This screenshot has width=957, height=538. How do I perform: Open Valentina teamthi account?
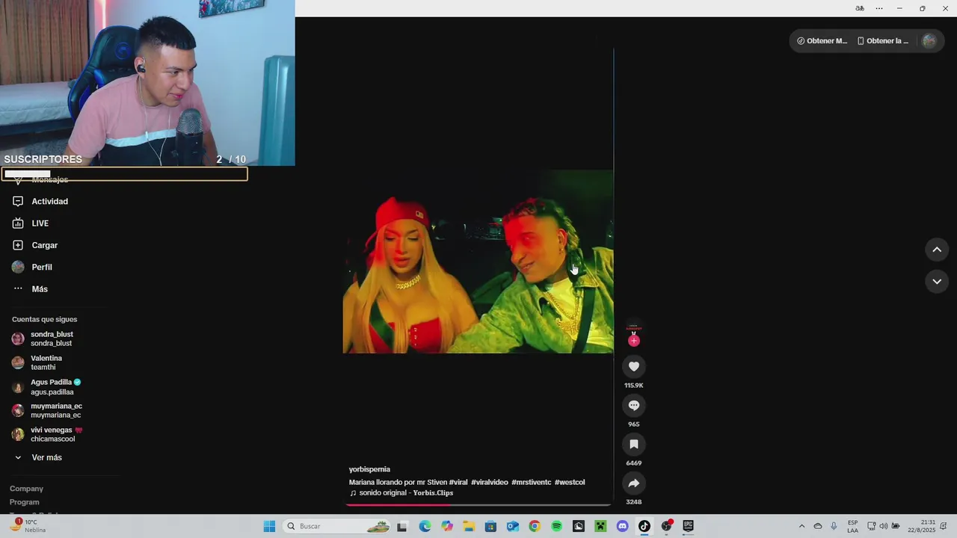click(x=46, y=362)
